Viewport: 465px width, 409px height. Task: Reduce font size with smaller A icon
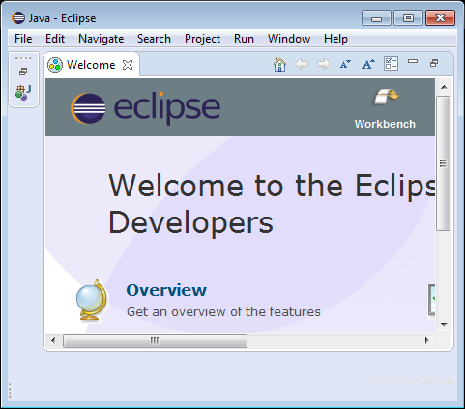pos(345,64)
